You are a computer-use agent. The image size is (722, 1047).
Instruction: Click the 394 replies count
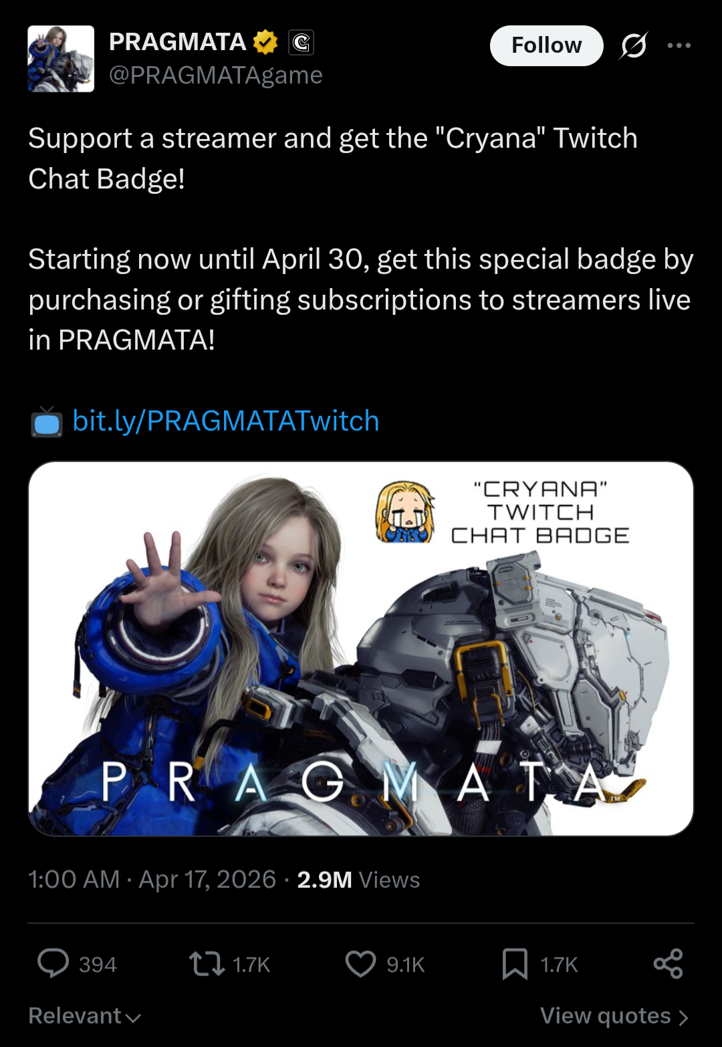tap(98, 965)
